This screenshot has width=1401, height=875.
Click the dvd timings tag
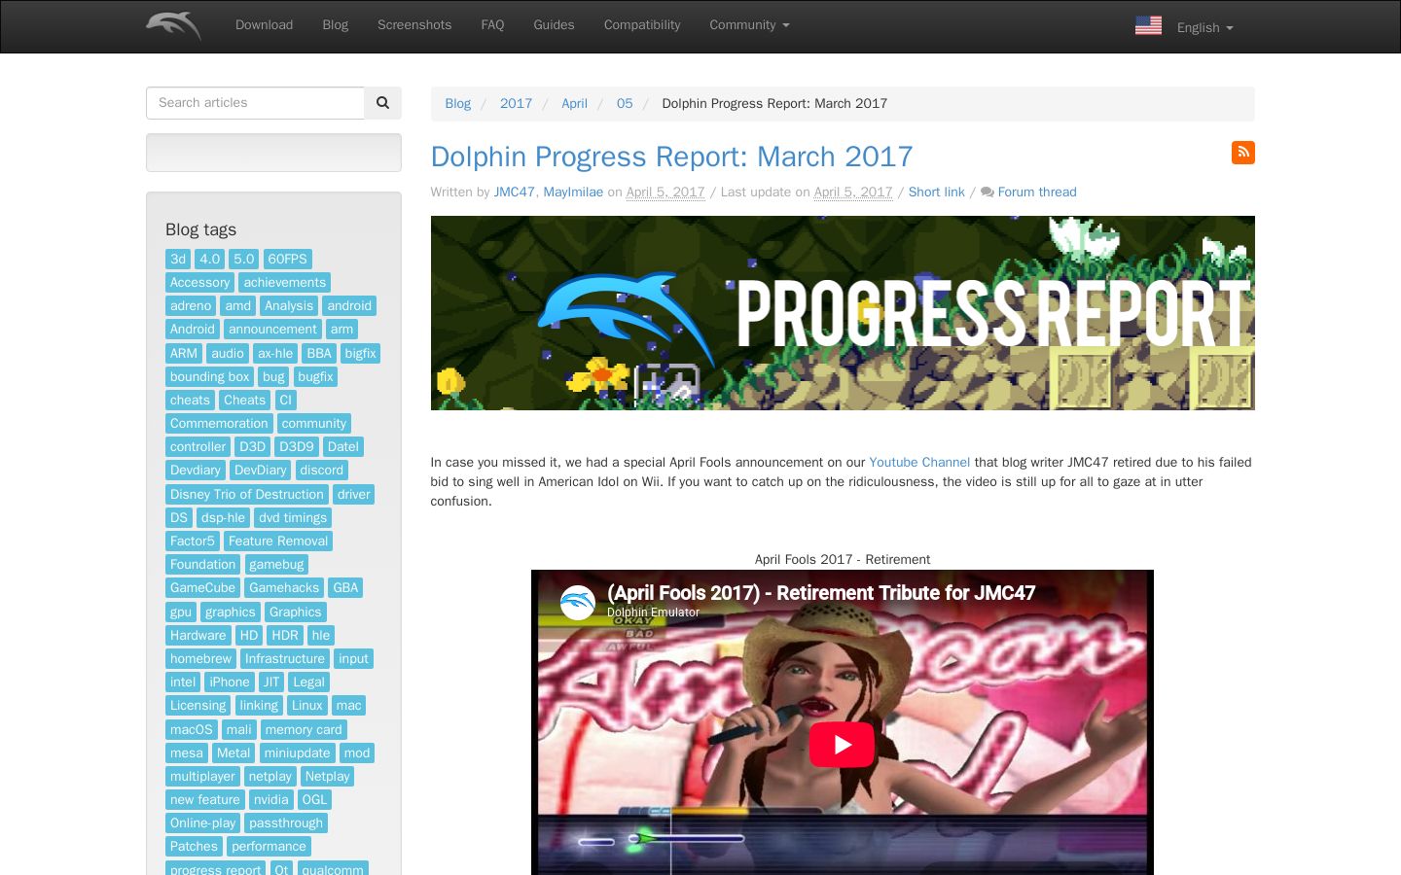click(293, 518)
